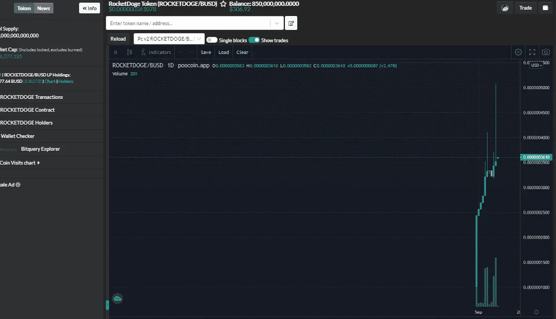The image size is (556, 319).
Task: Open the LP Holdings Holders link
Action: coord(66,81)
